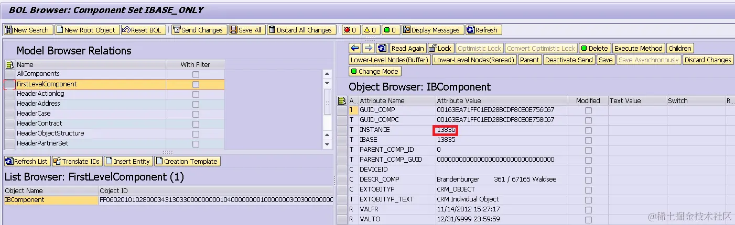Click the Parent button
The width and height of the screenshot is (735, 225).
(529, 60)
